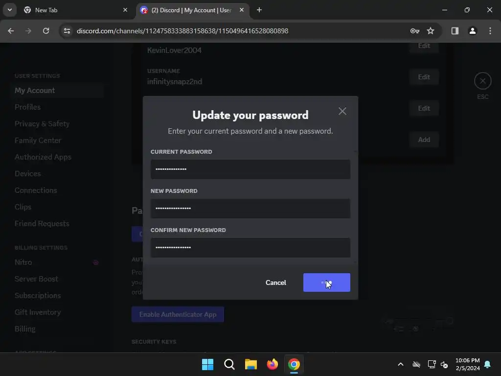This screenshot has width=501, height=376.
Task: Open the clock showing 10:06 PM
Action: (467, 364)
